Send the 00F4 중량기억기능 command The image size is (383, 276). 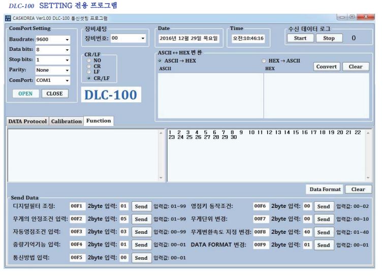141,245
